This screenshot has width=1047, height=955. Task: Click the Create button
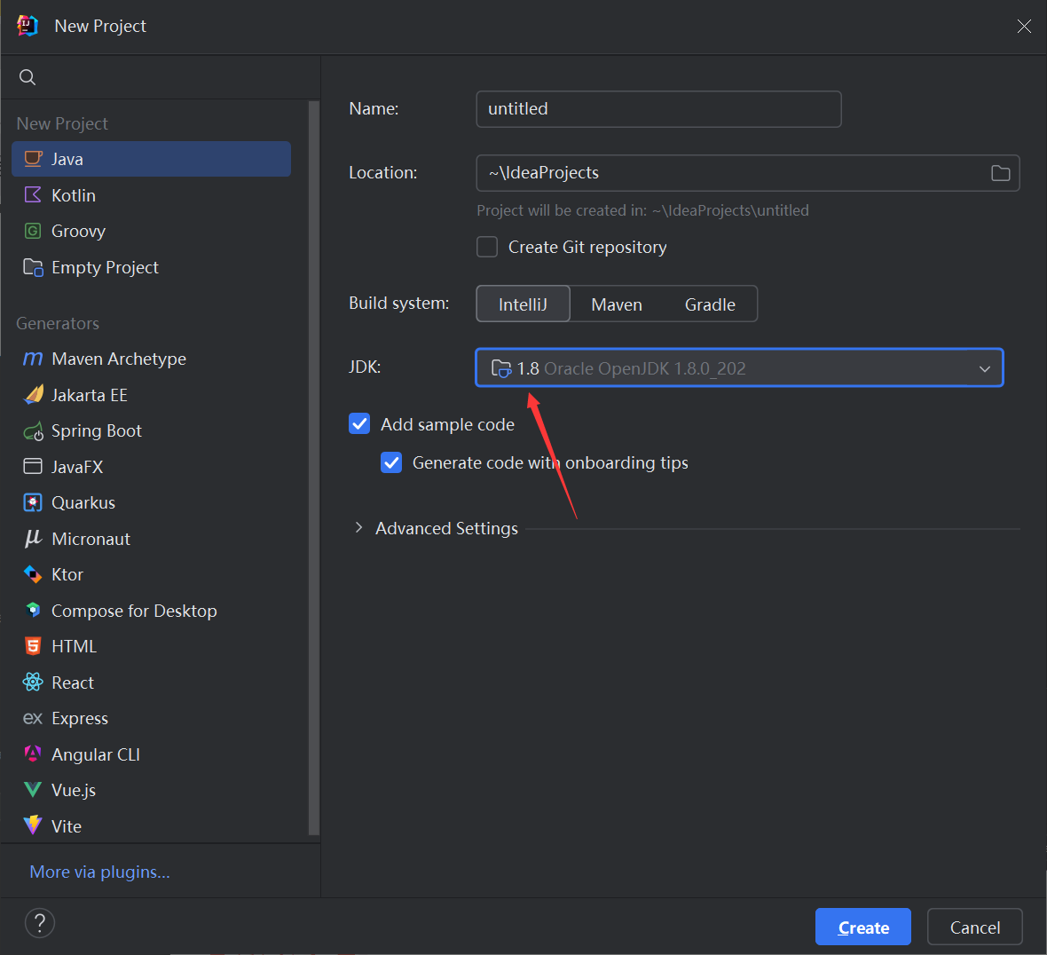pos(862,927)
